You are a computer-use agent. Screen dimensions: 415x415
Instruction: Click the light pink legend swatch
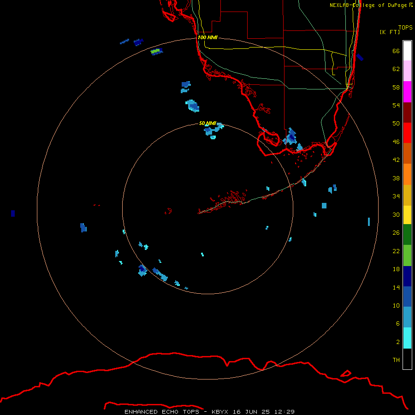(x=407, y=71)
